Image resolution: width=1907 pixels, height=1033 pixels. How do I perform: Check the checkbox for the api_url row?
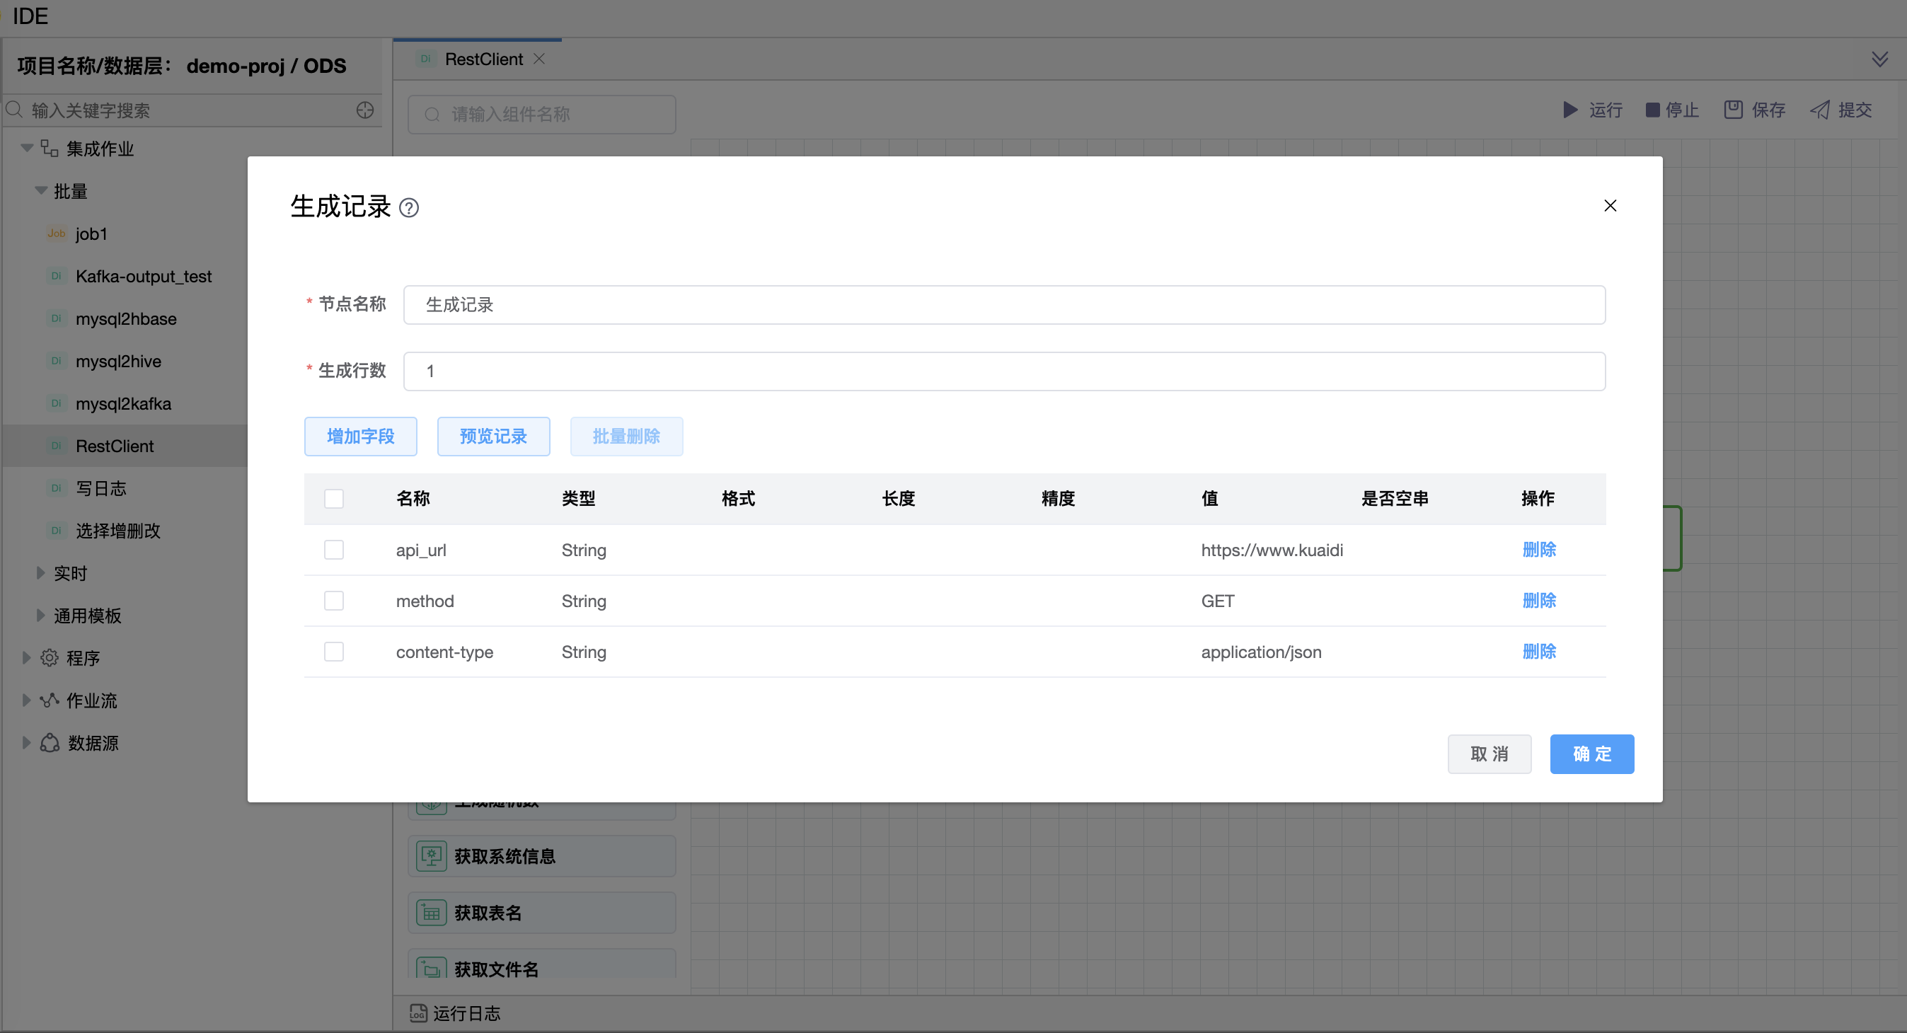click(x=334, y=549)
